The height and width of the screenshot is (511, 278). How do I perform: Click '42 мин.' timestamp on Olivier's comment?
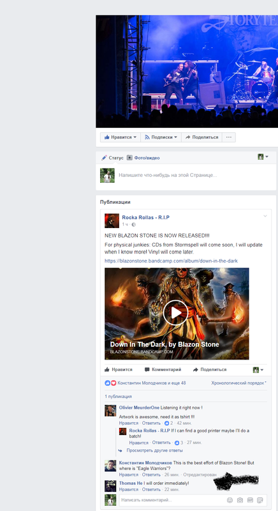184,423
